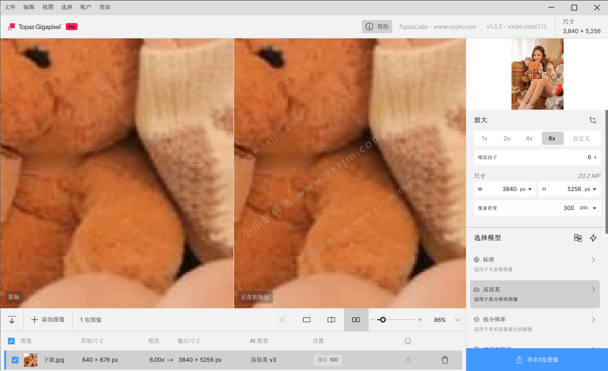Select the split view layout icon
This screenshot has width=608, height=371.
pos(331,320)
